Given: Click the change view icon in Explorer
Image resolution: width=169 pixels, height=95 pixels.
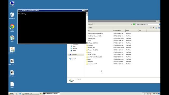Looking at the screenshot, I should pyautogui.click(x=151, y=28).
